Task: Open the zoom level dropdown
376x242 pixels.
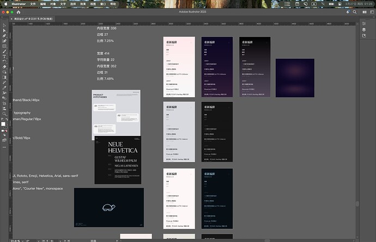Action: (23, 240)
